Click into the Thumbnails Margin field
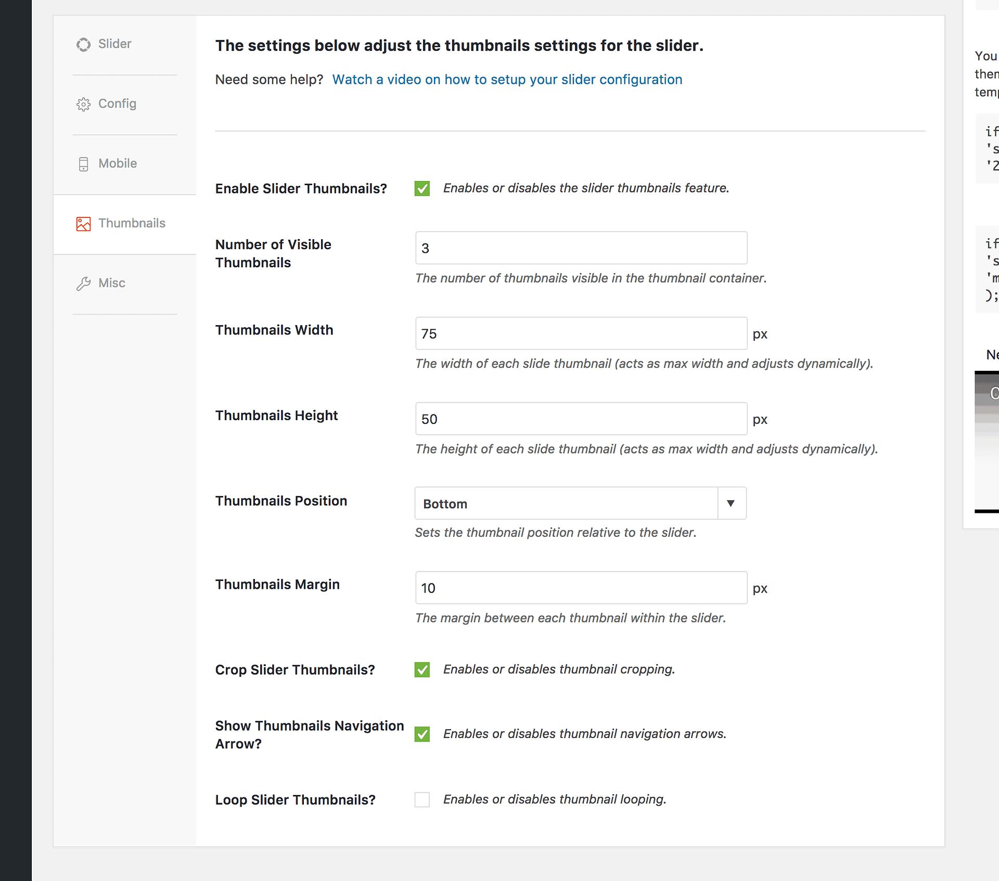Viewport: 999px width, 881px height. pos(581,588)
